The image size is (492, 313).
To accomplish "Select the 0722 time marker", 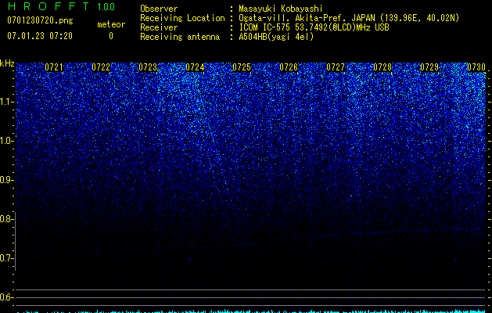I will coord(101,67).
